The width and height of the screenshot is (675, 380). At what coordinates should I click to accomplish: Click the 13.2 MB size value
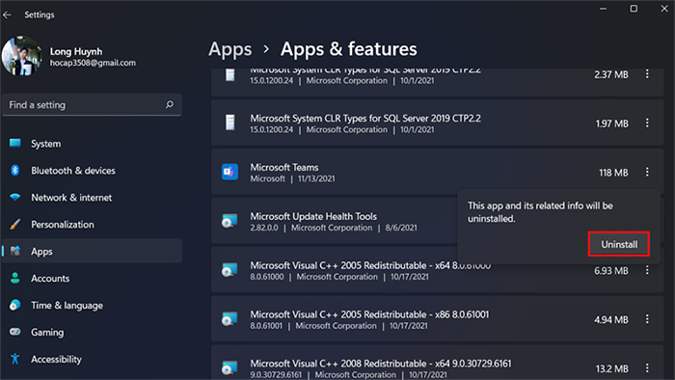611,368
